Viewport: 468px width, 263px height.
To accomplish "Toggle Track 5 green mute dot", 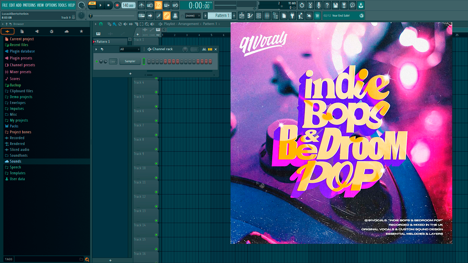I will click(156, 106).
